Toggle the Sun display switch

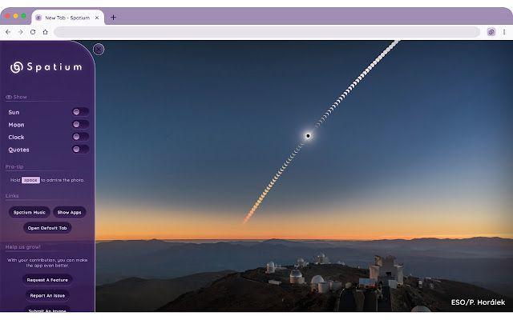click(80, 112)
